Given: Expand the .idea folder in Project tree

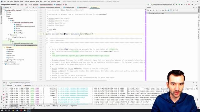Looking at the screenshot, I should point(5,12).
